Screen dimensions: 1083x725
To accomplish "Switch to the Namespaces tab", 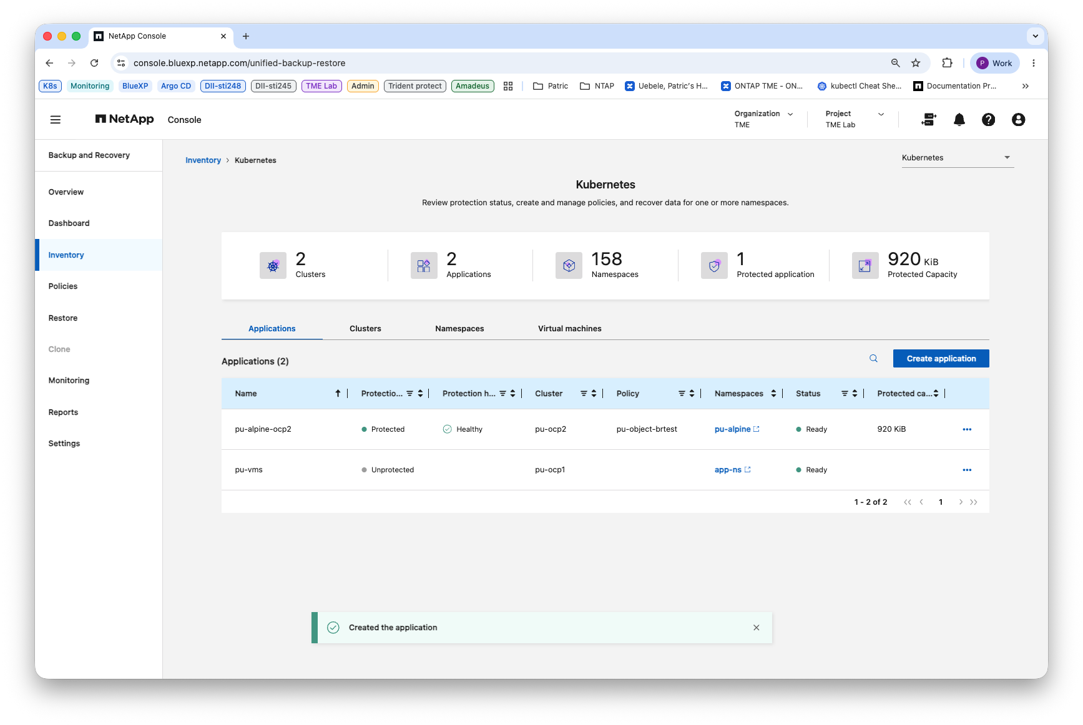I will click(459, 329).
